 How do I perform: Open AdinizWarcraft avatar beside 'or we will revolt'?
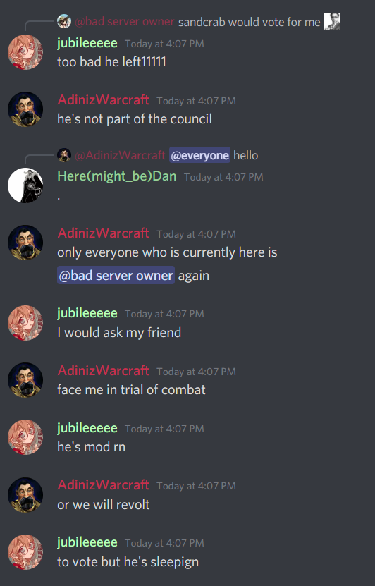coord(25,495)
